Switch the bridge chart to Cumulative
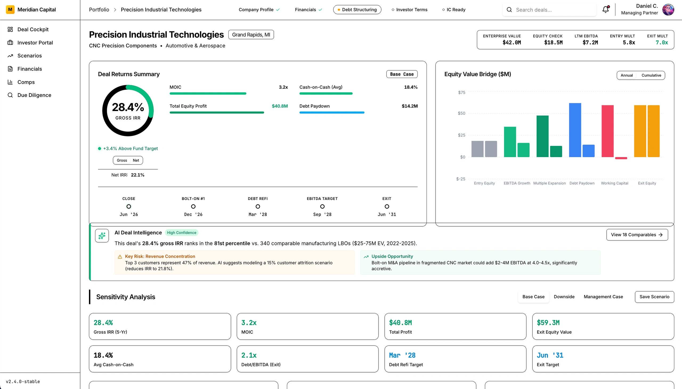The image size is (682, 389). pyautogui.click(x=651, y=75)
